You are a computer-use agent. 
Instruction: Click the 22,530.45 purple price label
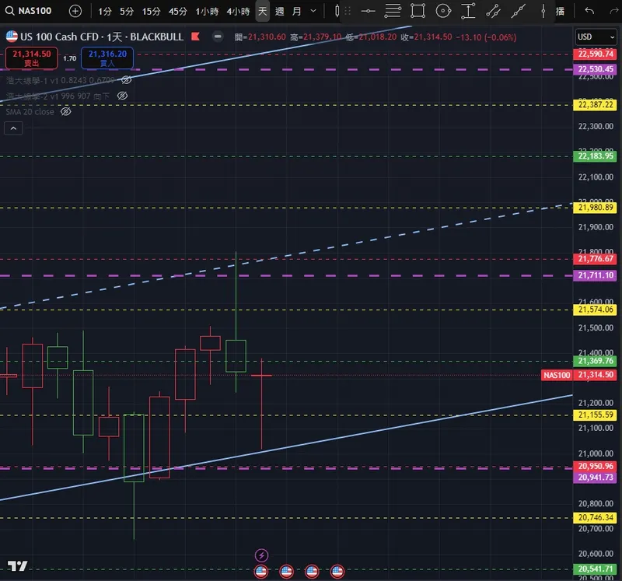pyautogui.click(x=595, y=69)
